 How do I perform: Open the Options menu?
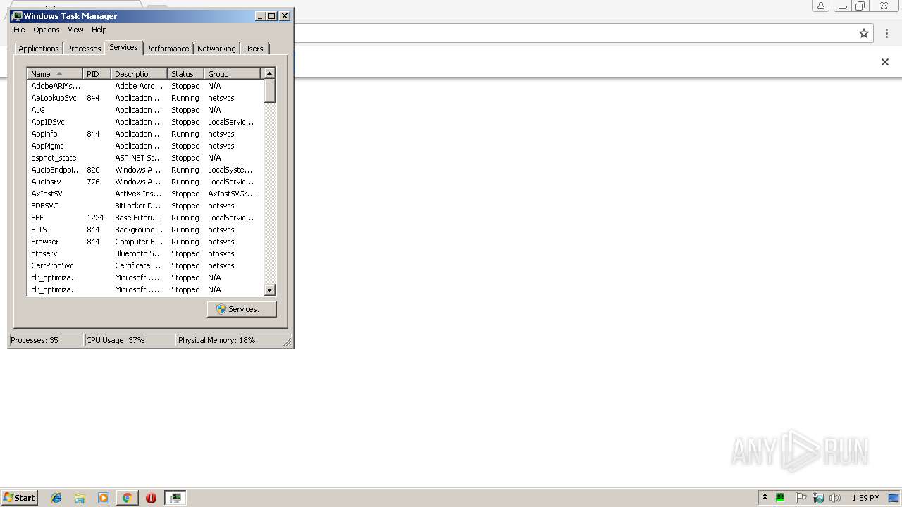pyautogui.click(x=47, y=30)
